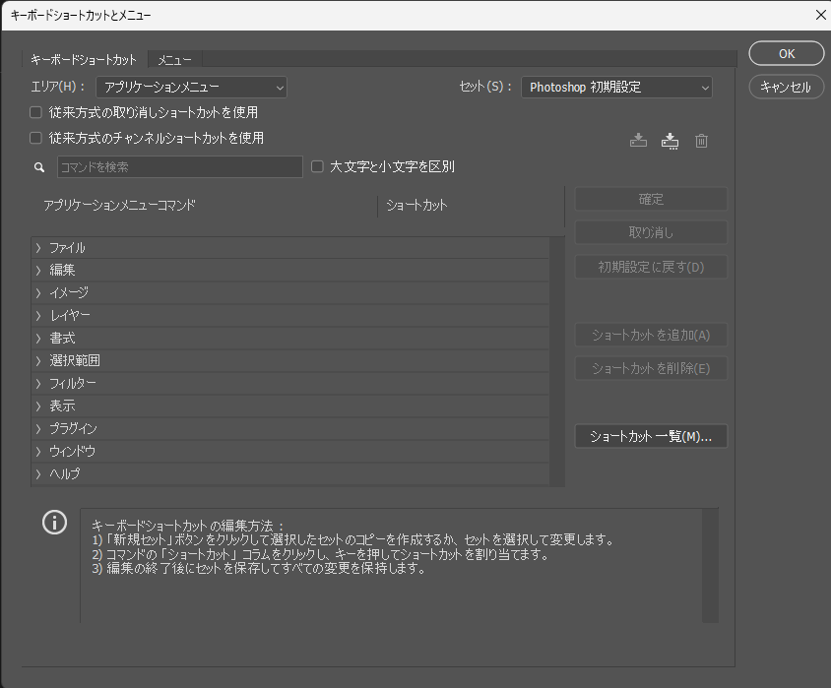
Task: Enable 従来方式の取り消しショートカットを使用 checkbox
Action: pyautogui.click(x=36, y=112)
